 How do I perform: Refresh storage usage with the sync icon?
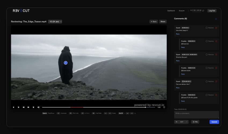(203, 11)
